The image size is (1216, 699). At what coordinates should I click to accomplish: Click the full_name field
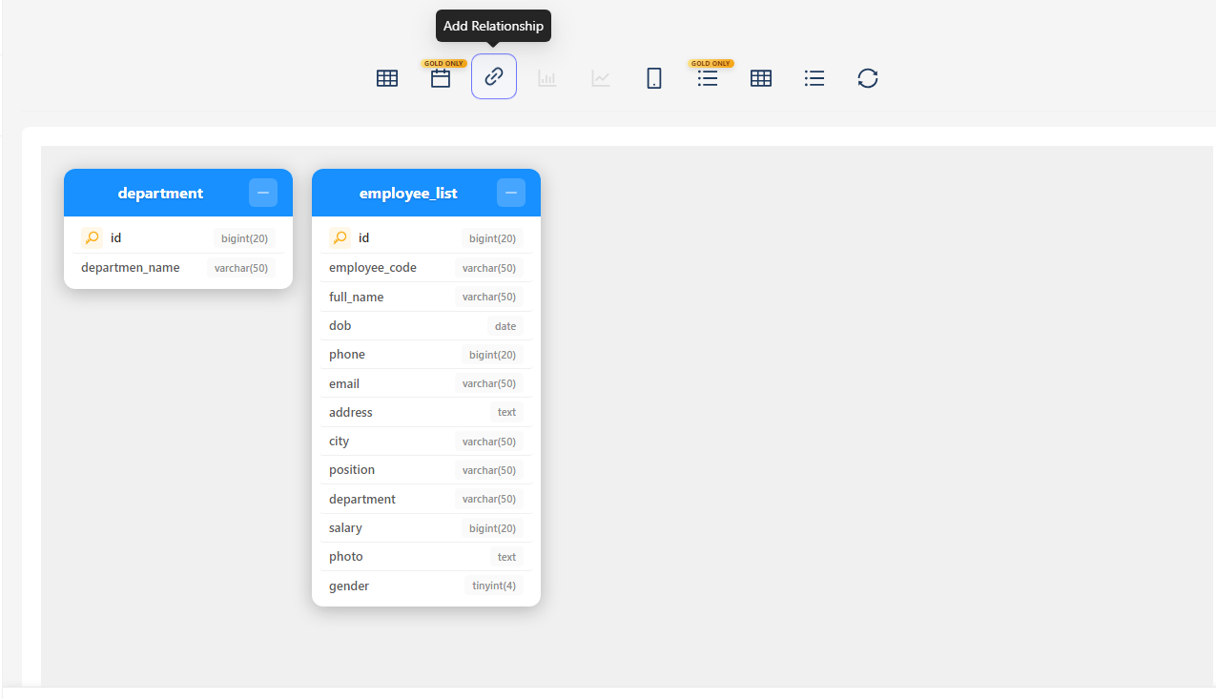point(426,297)
